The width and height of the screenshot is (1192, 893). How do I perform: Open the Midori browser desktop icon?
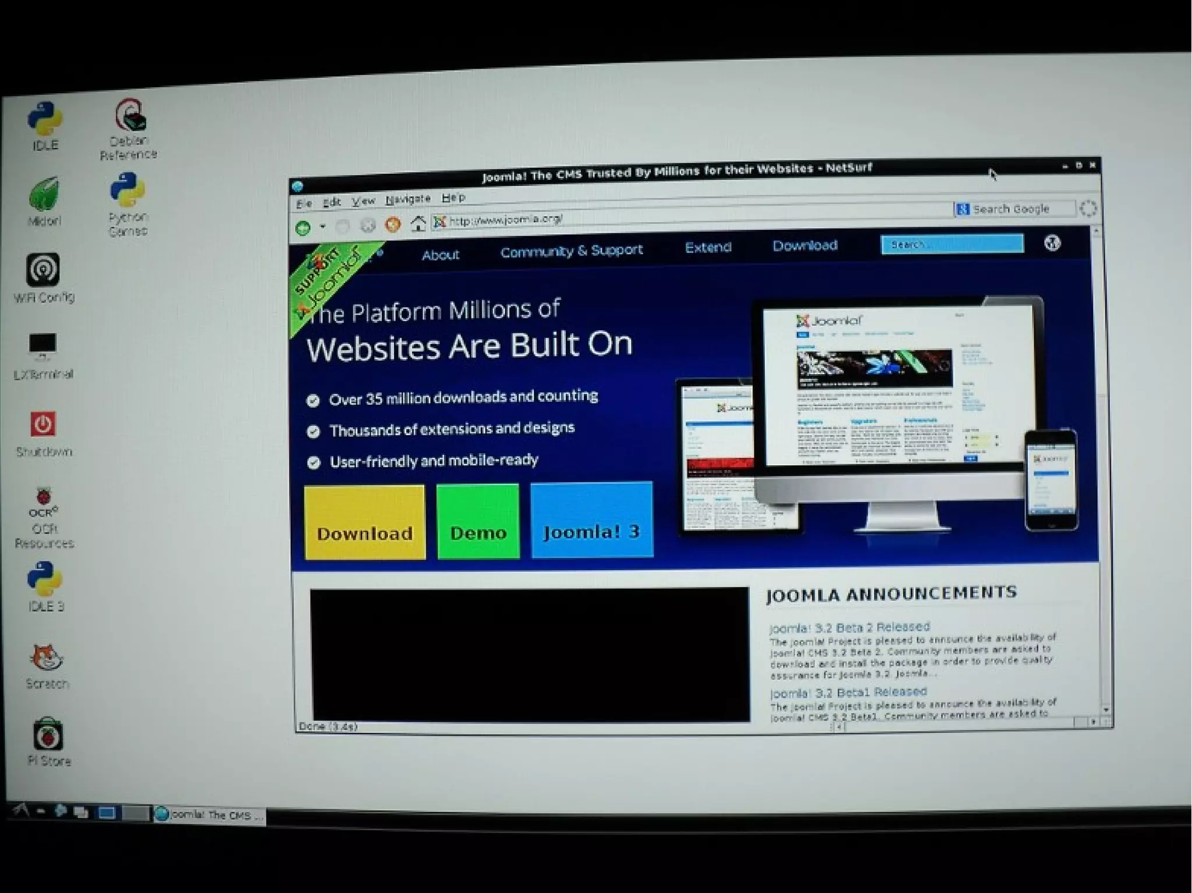tap(44, 195)
